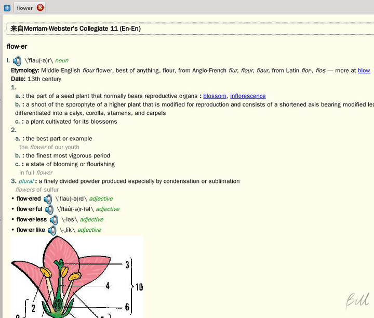
Task: Follow the blow link in etymology
Action: pyautogui.click(x=364, y=71)
